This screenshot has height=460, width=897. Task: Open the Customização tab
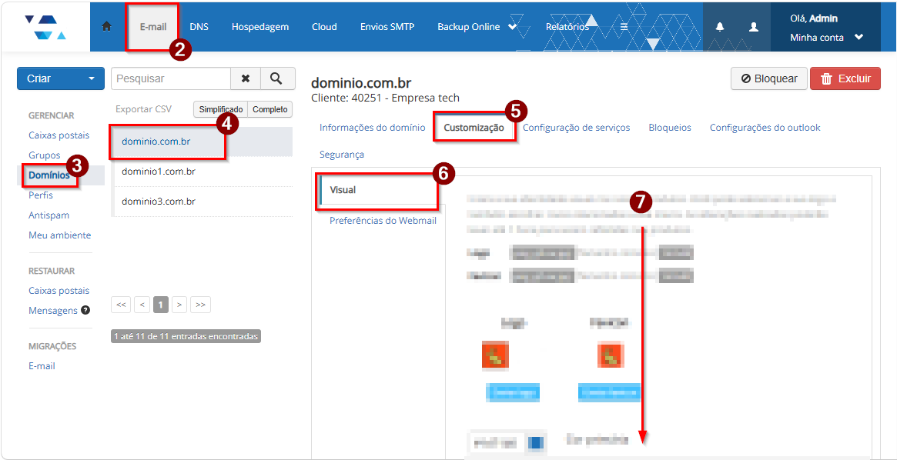point(474,128)
